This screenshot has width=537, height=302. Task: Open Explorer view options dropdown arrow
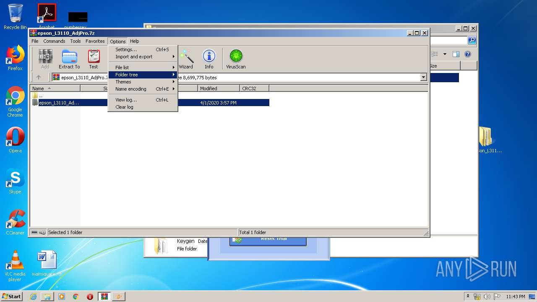click(x=445, y=54)
